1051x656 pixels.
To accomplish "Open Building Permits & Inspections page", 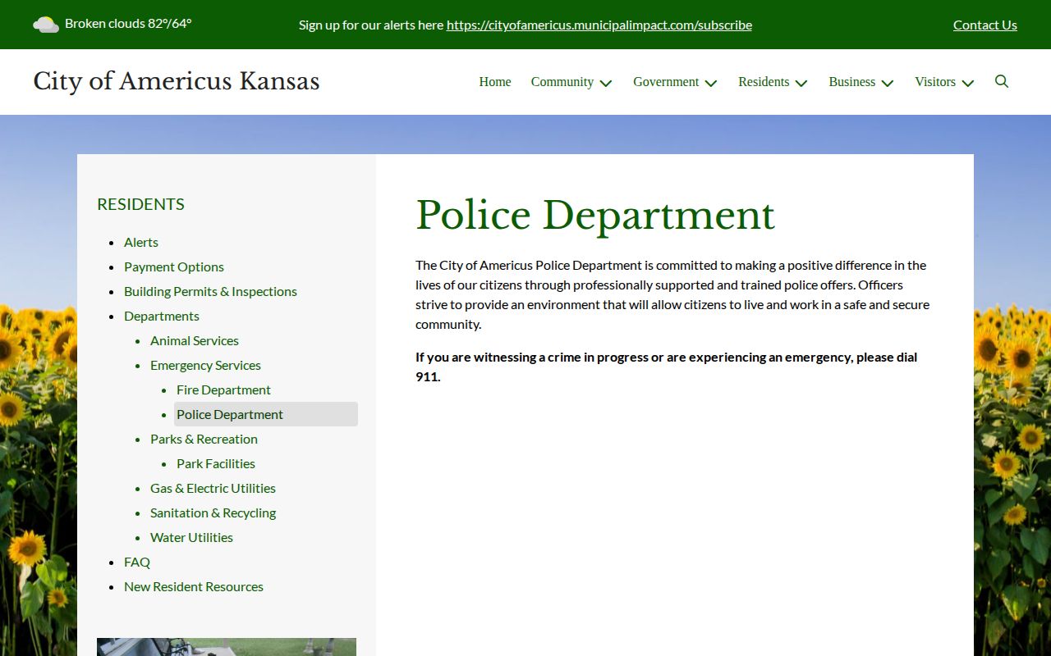I will [210, 291].
